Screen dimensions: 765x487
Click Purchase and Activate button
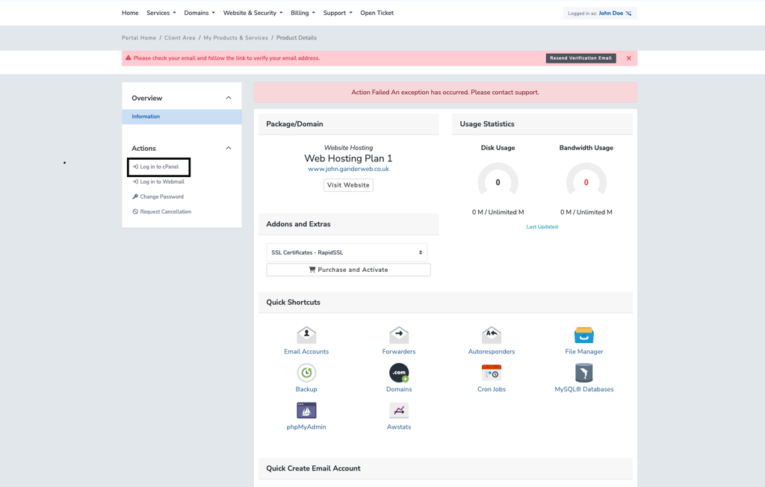[x=348, y=270]
